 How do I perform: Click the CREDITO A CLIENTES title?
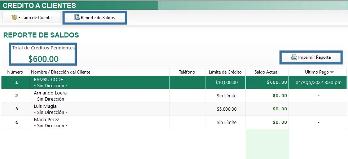(x=39, y=5)
